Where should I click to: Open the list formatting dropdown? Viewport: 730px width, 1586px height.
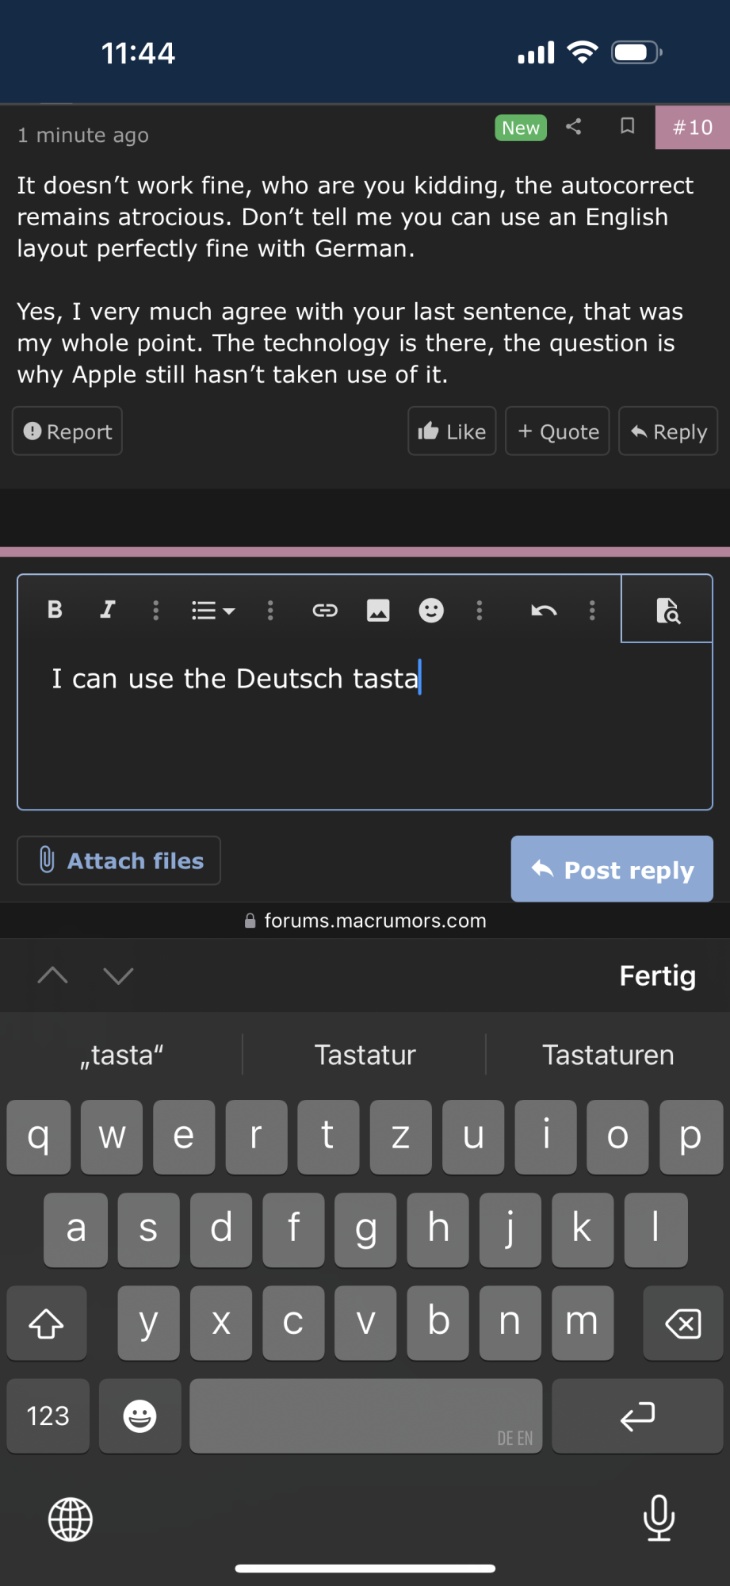click(212, 610)
